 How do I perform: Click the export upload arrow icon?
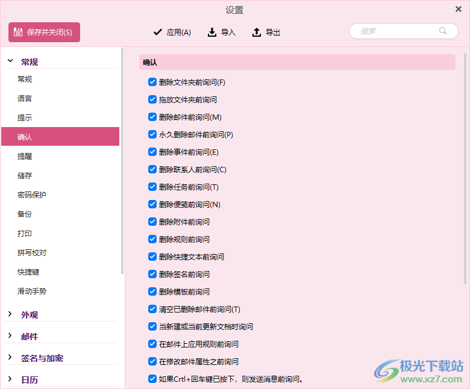point(257,32)
